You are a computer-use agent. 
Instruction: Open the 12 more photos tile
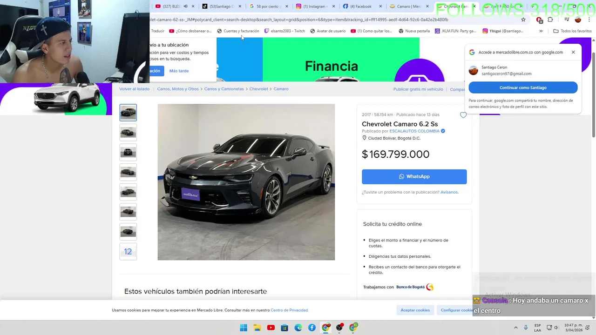coord(128,252)
